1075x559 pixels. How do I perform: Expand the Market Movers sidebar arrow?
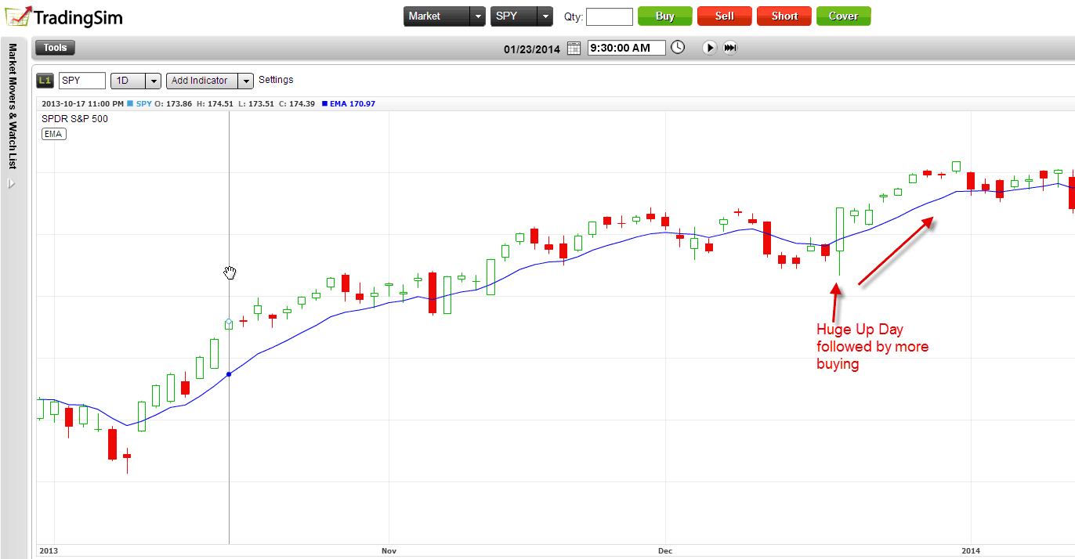(11, 183)
